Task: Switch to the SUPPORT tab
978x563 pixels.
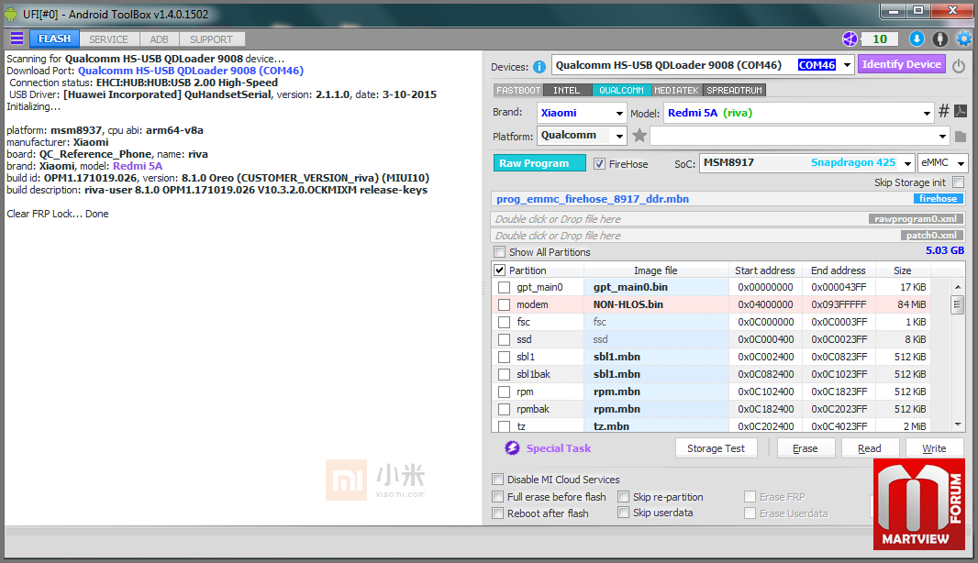Action: pos(211,39)
